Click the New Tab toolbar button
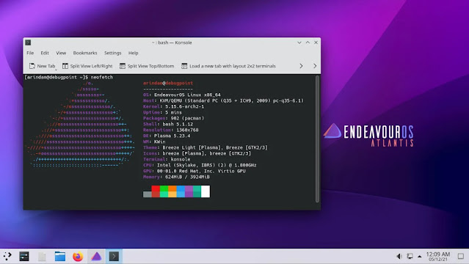Viewport: 469px width, 264px height. pyautogui.click(x=42, y=66)
